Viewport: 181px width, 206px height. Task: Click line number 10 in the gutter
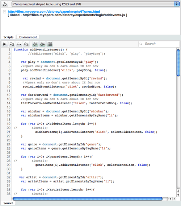click(9, 87)
